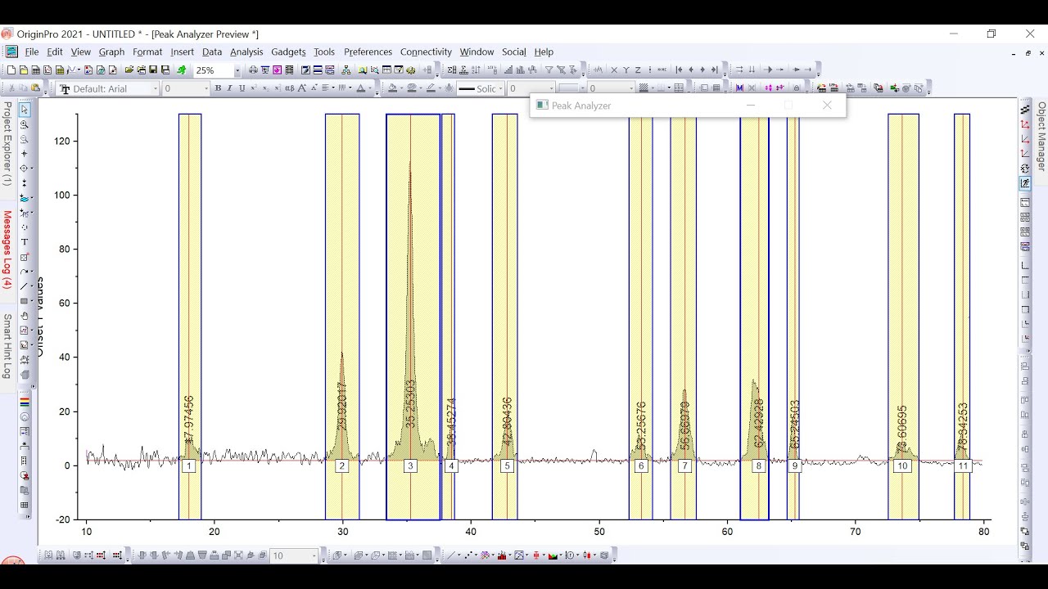Click the Print icon
The width and height of the screenshot is (1048, 589).
click(x=253, y=70)
